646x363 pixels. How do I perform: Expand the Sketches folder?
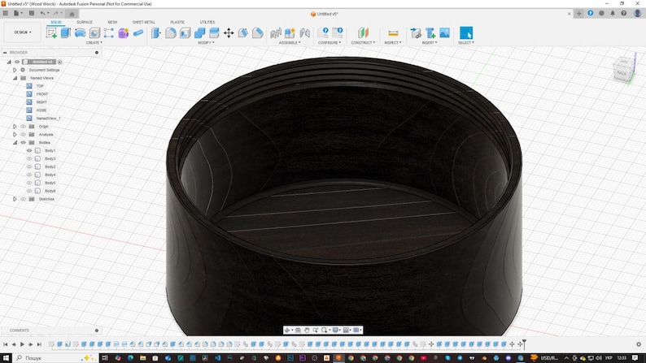(x=15, y=199)
